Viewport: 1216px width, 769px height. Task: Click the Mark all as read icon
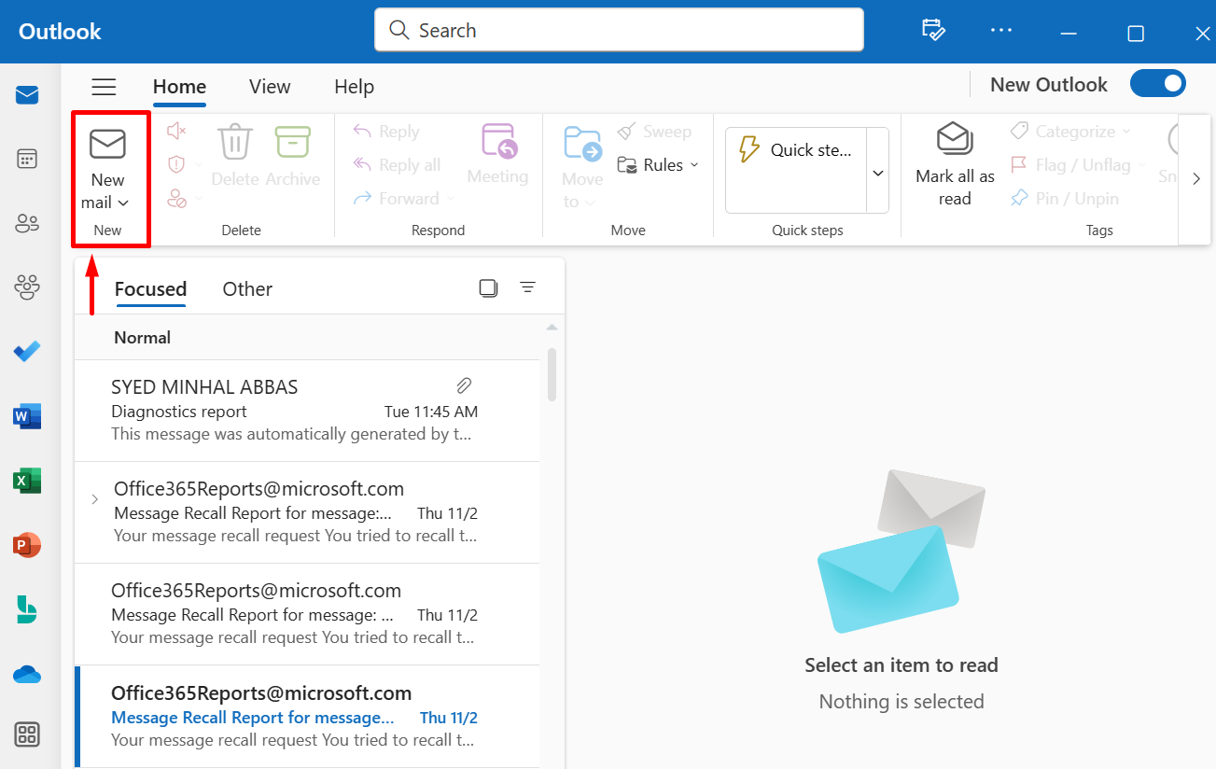pos(954,141)
